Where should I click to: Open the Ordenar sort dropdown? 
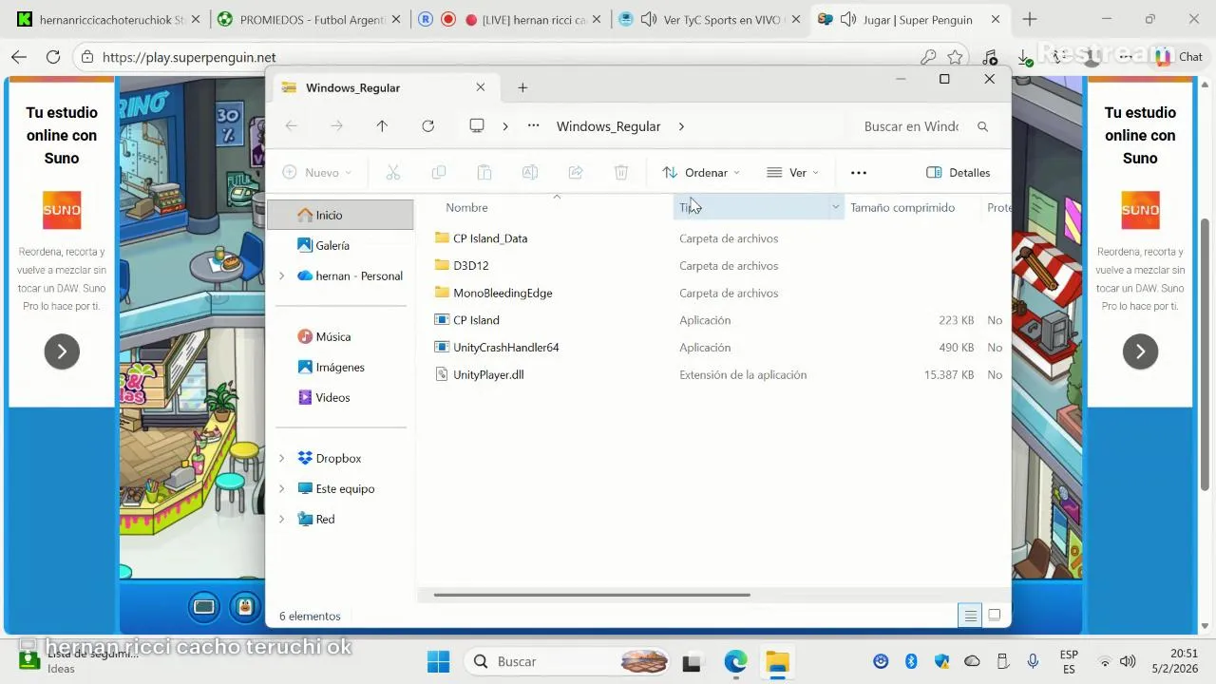click(701, 172)
